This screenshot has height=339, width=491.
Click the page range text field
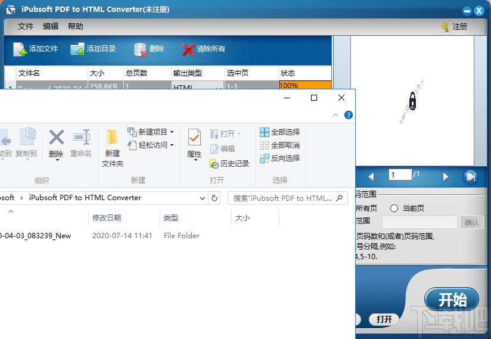click(x=419, y=222)
